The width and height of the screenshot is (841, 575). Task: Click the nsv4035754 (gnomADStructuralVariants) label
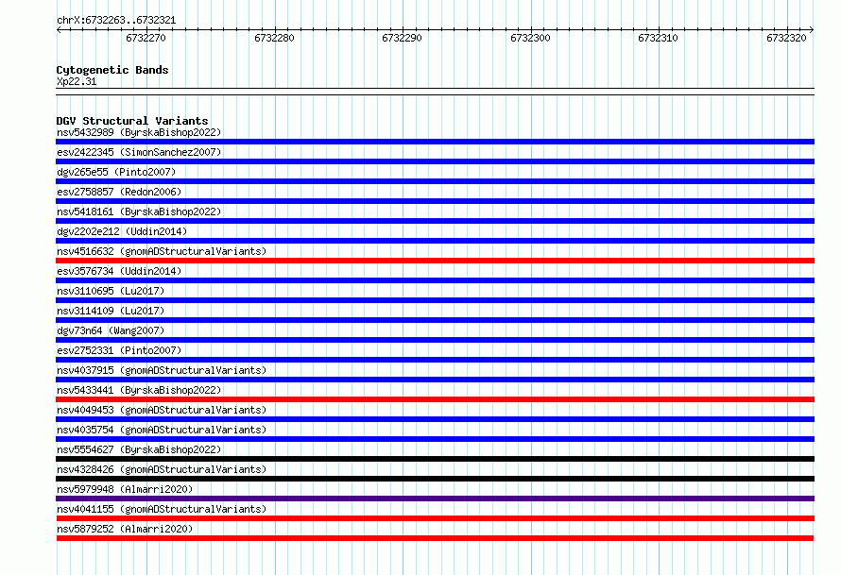point(162,430)
